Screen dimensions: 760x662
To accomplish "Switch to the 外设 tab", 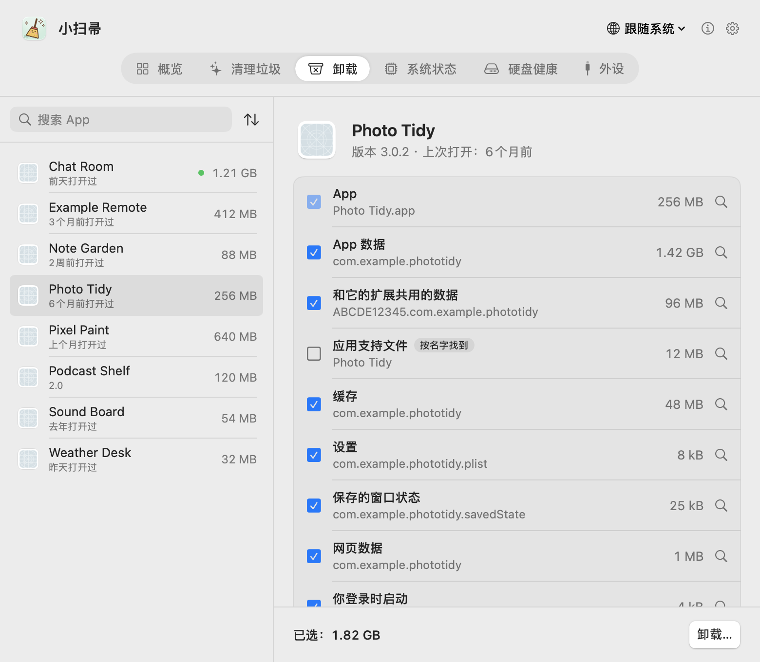I will (x=604, y=69).
